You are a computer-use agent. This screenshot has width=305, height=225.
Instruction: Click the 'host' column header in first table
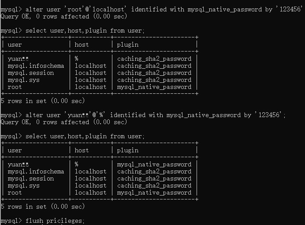[82, 44]
